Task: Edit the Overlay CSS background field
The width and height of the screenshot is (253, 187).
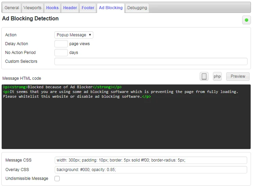Action: [151, 170]
